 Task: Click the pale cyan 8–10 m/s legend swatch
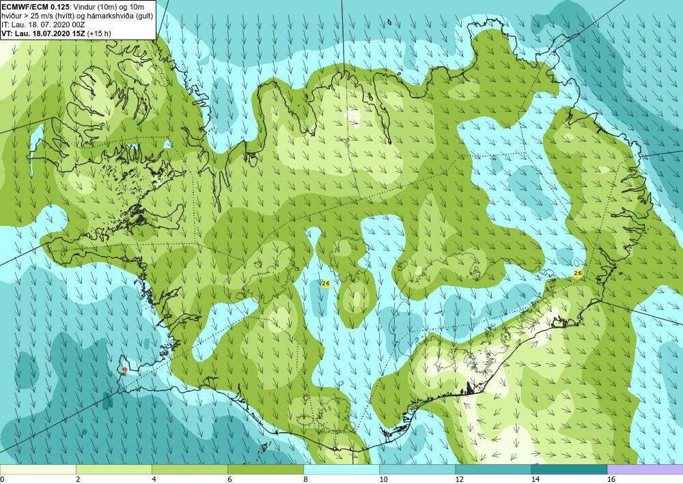tap(341, 470)
